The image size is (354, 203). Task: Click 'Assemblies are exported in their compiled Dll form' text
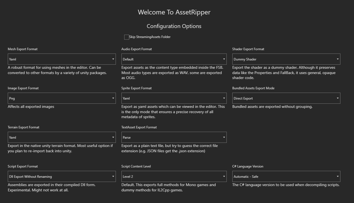[52, 187]
